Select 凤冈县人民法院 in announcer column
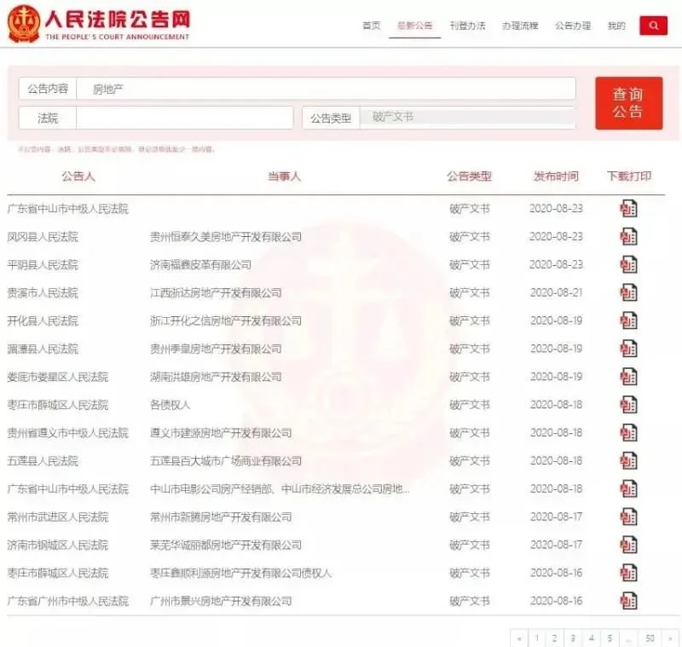The image size is (682, 647). pyautogui.click(x=43, y=237)
